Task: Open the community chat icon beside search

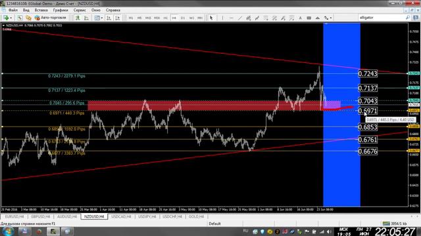Action: click(416, 18)
